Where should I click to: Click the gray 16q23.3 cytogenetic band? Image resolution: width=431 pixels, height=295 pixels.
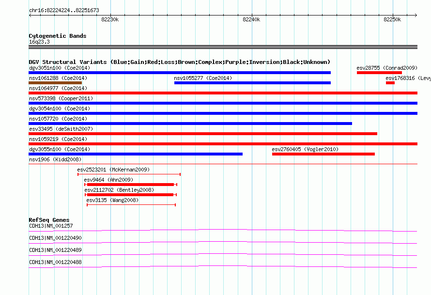223,47
